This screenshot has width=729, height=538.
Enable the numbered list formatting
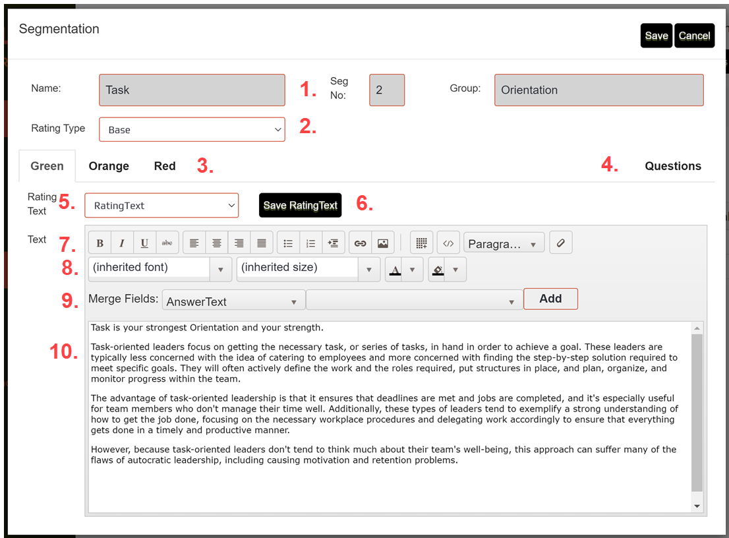pyautogui.click(x=310, y=243)
